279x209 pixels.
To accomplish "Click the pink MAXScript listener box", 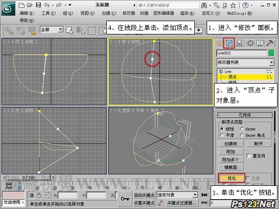I will pos(13,195).
